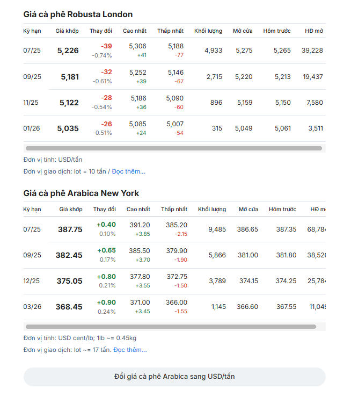Click the Arabica volume 3,789
The height and width of the screenshot is (396, 351).
coord(217,281)
